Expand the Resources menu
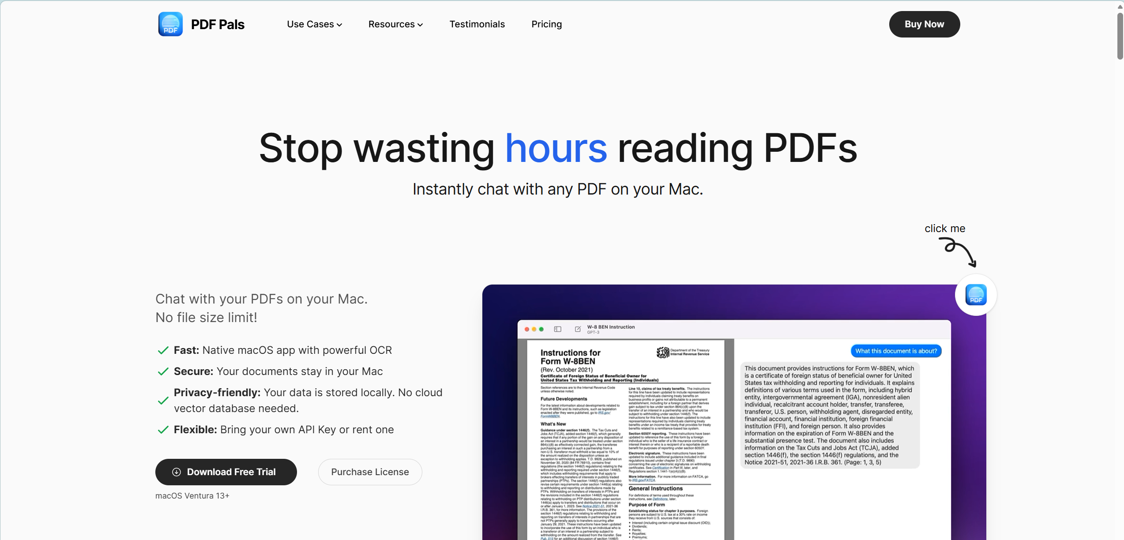1124x540 pixels. (x=395, y=24)
